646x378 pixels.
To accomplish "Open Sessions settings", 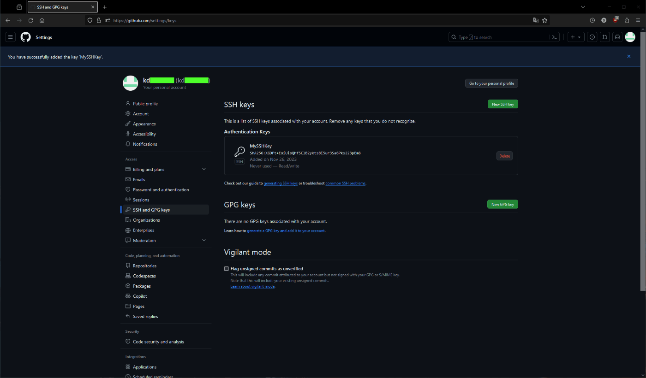I will [141, 200].
